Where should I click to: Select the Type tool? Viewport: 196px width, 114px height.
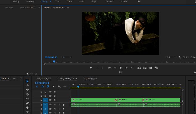tap(27, 112)
